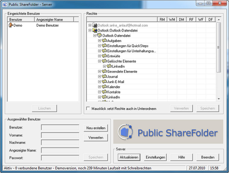Click the Einstellungen für Unterhaltungsa... folder icon
This screenshot has width=229, height=173.
pyautogui.click(x=104, y=51)
